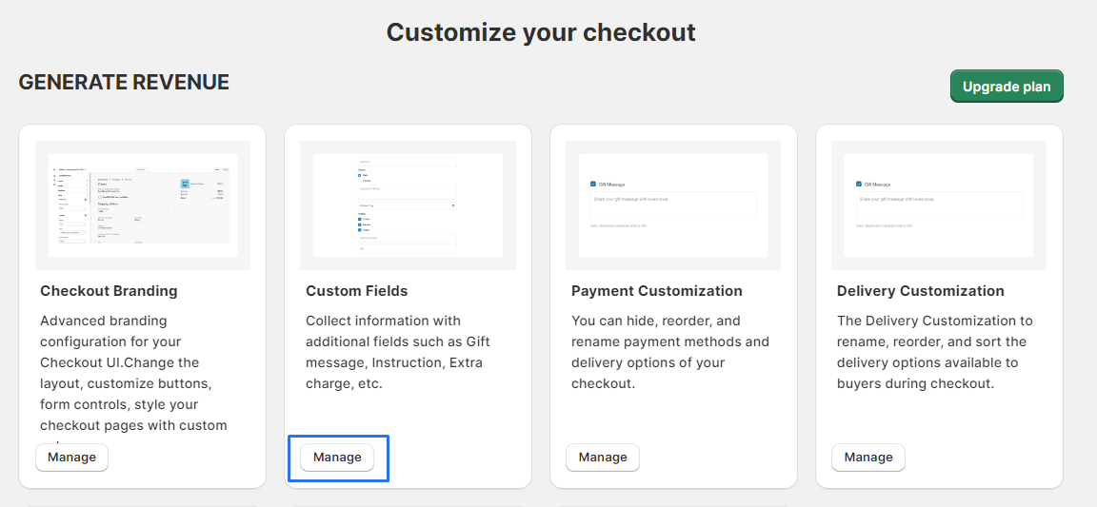Screen dimensions: 1097x507
Task: Select the Male radio button in Custom Fields preview
Action: click(x=360, y=175)
